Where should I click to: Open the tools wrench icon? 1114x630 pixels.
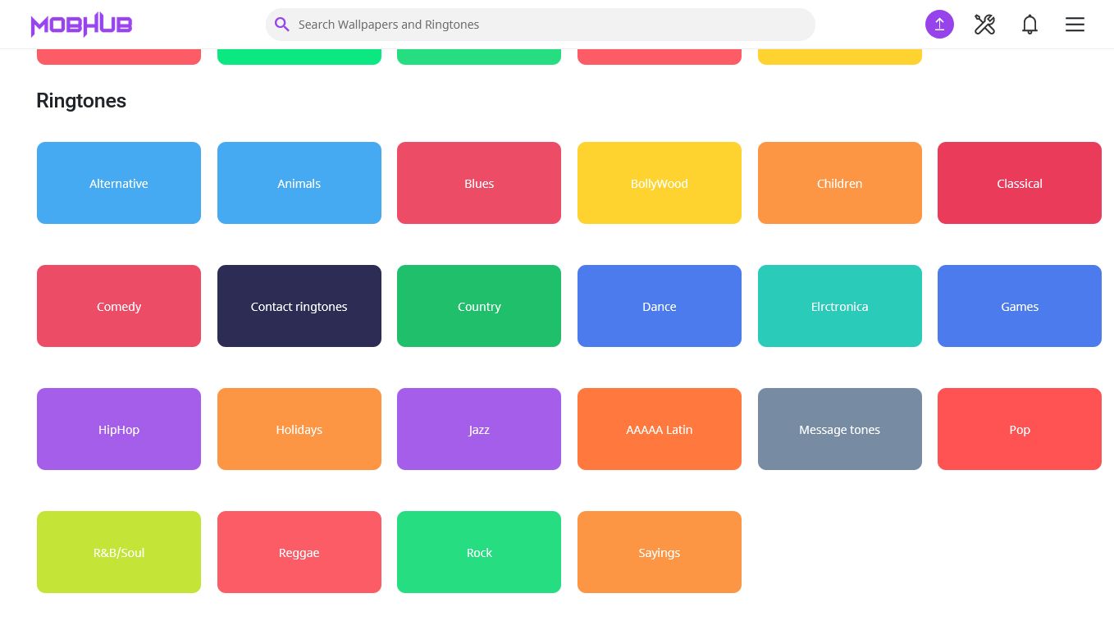click(x=984, y=25)
